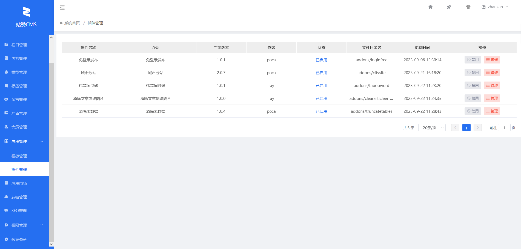Screen dimensions: 521x249
Task: Click the 插件名称 column header
Action: pos(88,48)
